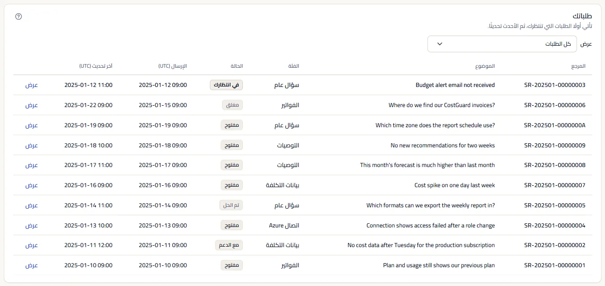The image size is (605, 286).
Task: Click reference SR-202501-00000008
Action: coord(555,165)
